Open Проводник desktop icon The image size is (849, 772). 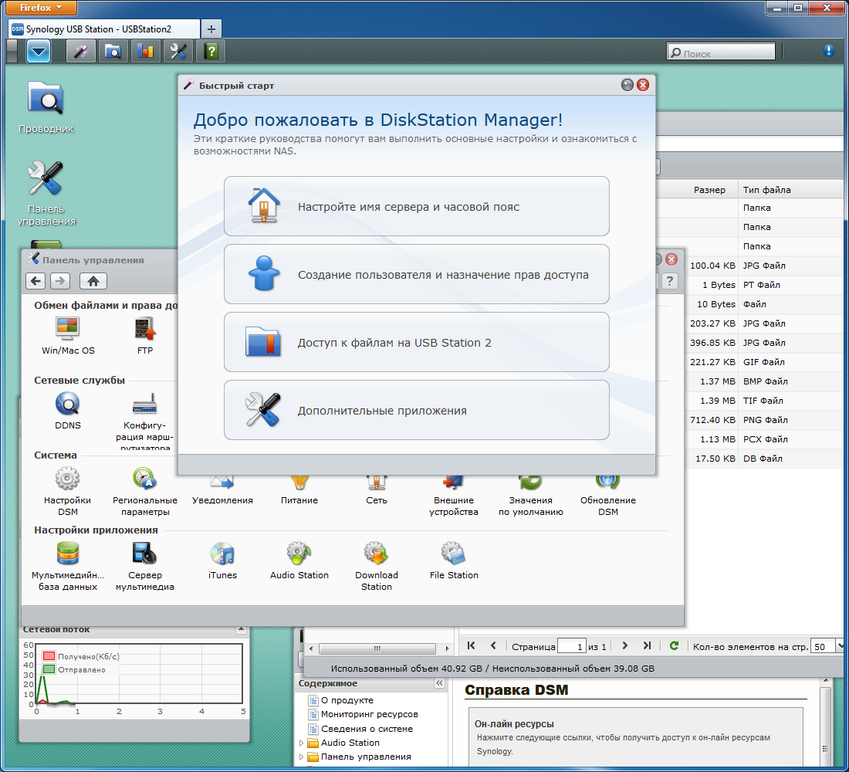click(46, 107)
